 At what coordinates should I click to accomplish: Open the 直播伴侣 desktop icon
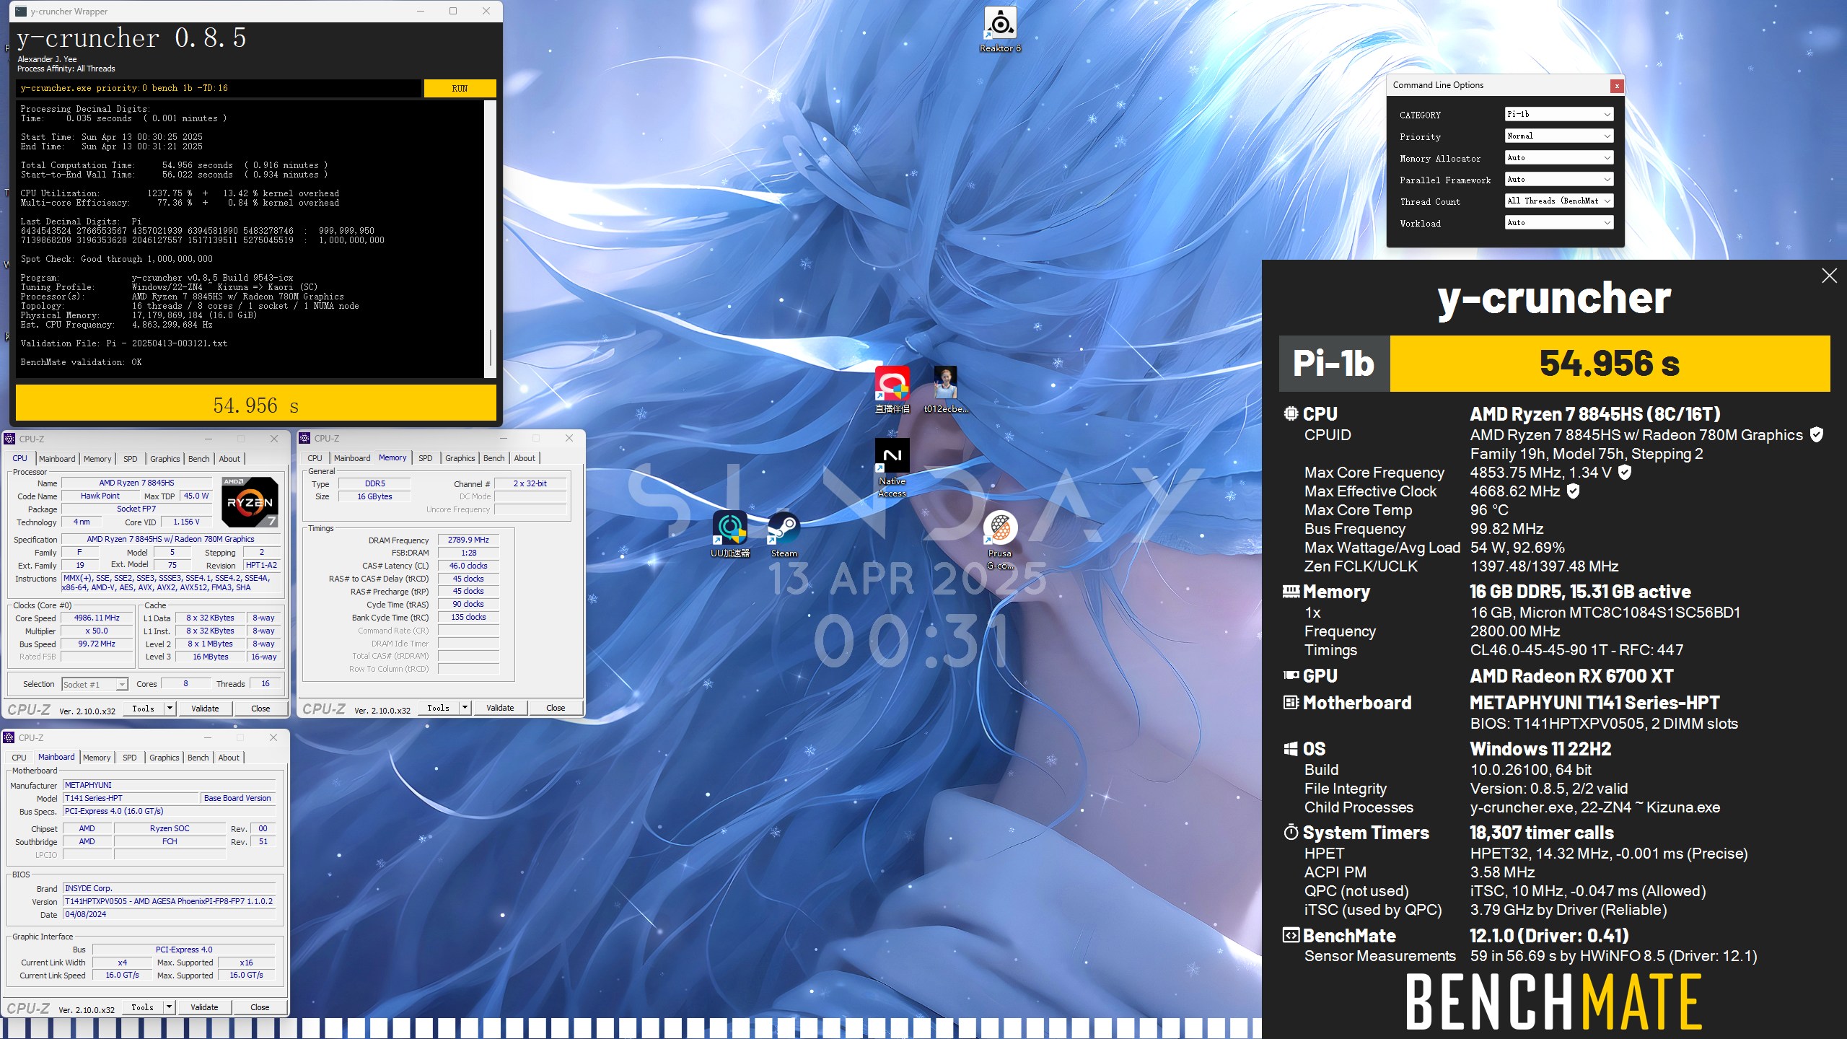[x=892, y=390]
